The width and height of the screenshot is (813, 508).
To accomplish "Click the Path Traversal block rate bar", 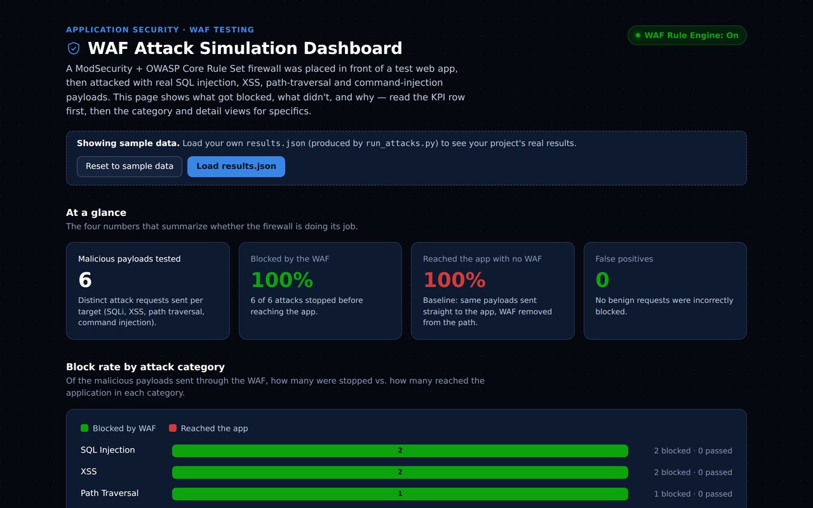I will (400, 494).
